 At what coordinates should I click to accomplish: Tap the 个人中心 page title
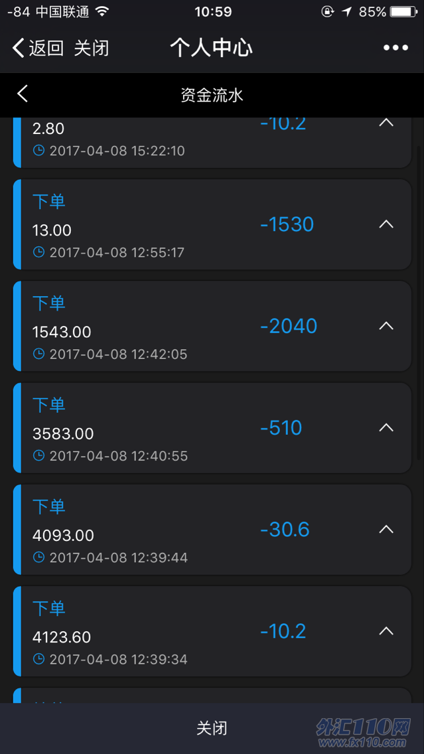tap(212, 48)
